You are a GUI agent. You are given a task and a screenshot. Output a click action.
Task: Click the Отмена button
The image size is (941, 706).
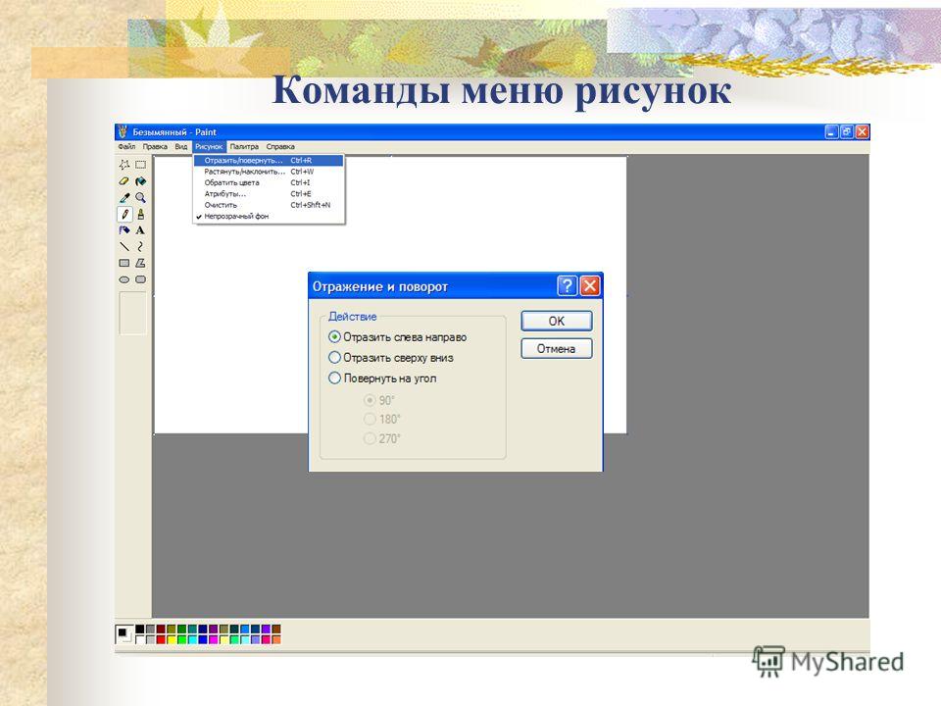(557, 349)
